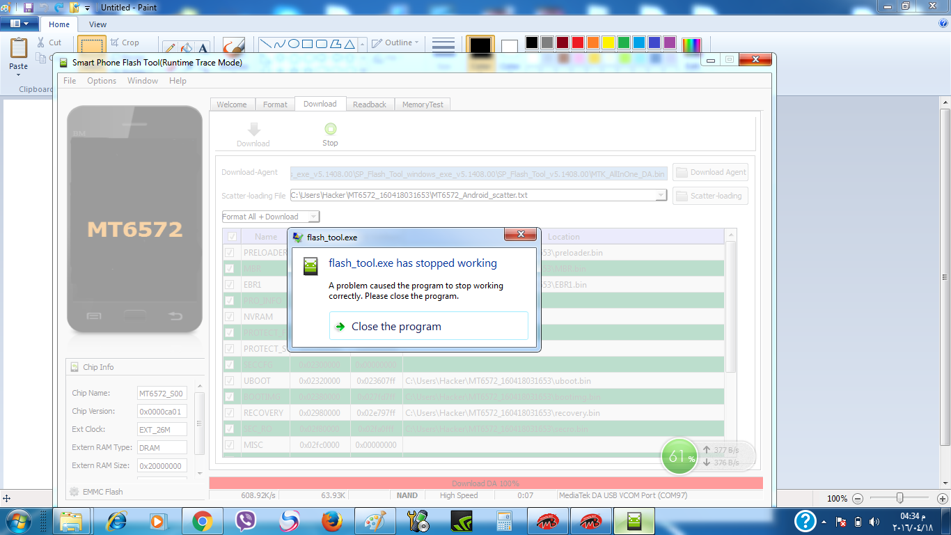Open the Format All + Download dropdown
Viewport: 951px width, 535px height.
coord(271,217)
